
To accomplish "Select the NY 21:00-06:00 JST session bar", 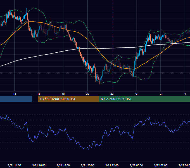I will [144, 99].
